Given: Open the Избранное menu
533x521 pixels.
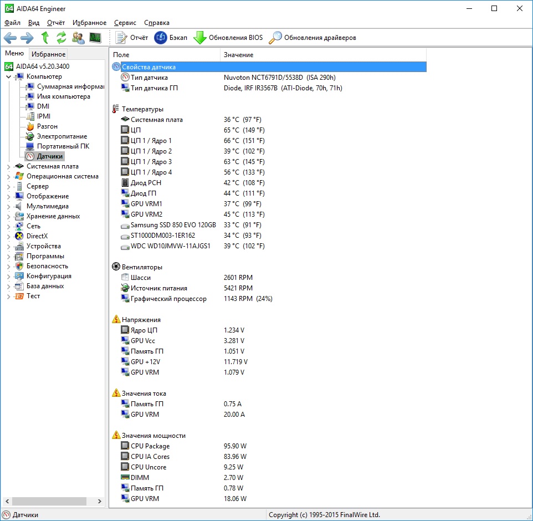Looking at the screenshot, I should (89, 23).
